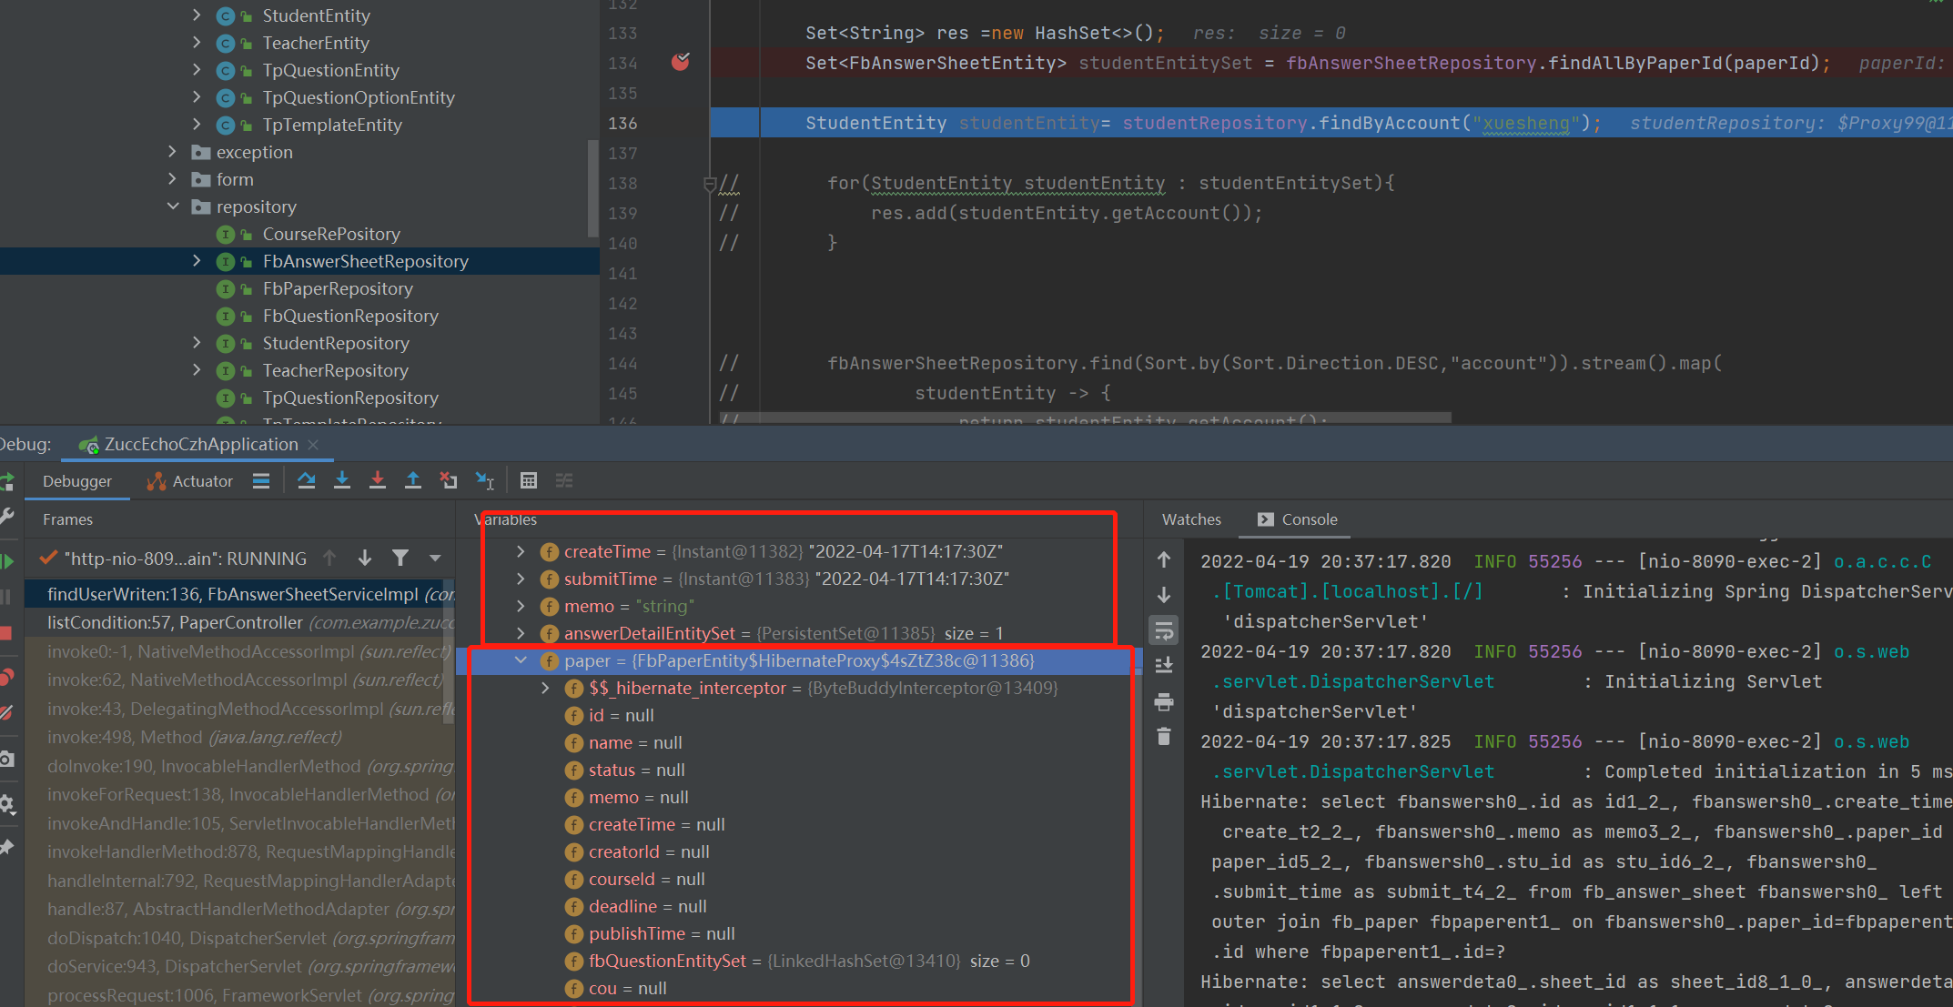Toggle the breakpoint on line 134
The width and height of the screenshot is (1953, 1007).
click(x=680, y=62)
